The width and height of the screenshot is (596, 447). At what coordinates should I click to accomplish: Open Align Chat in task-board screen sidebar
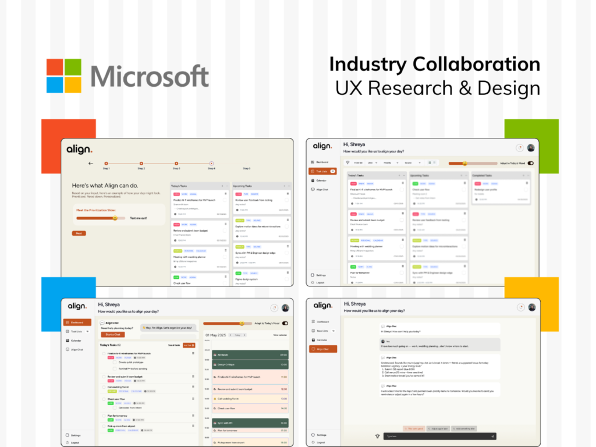[x=320, y=189]
